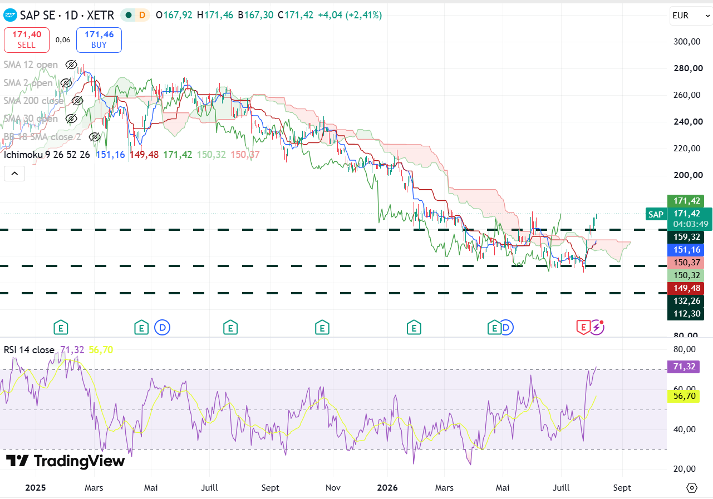Show the hidden BB 18 SMA close 2 indicator

[x=95, y=136]
